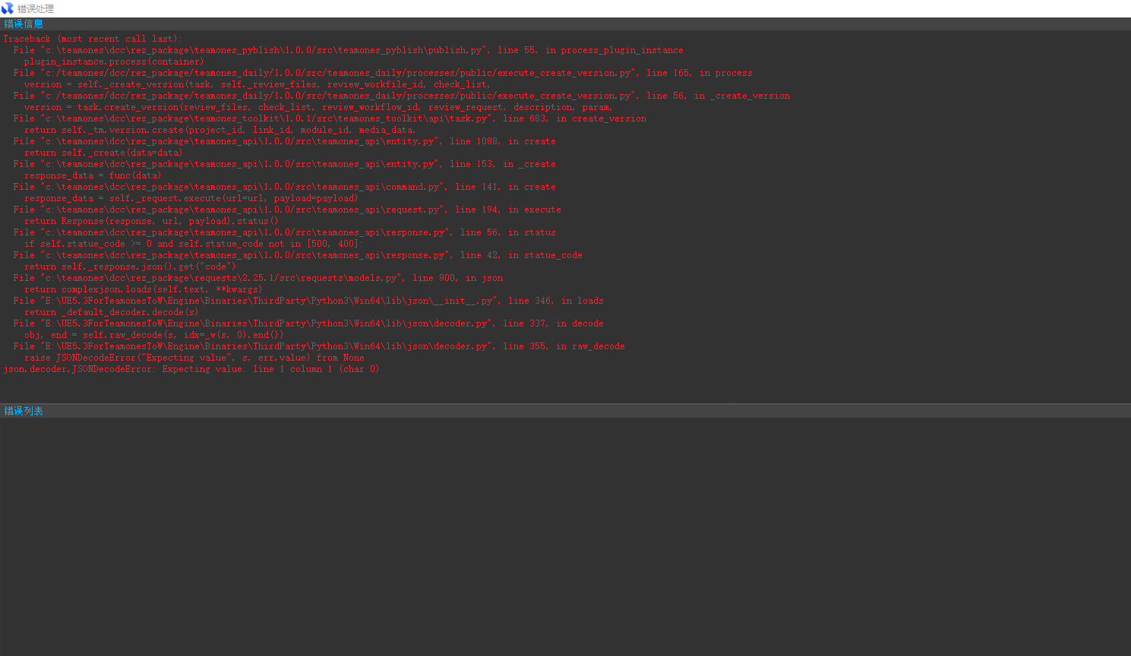This screenshot has height=656, width=1131.
Task: Click the final JSONDecodeError message line
Action: click(191, 369)
